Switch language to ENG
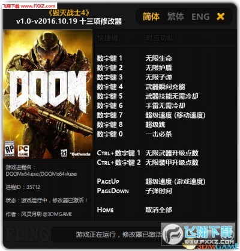This screenshot has height=251, width=240. point(200,17)
